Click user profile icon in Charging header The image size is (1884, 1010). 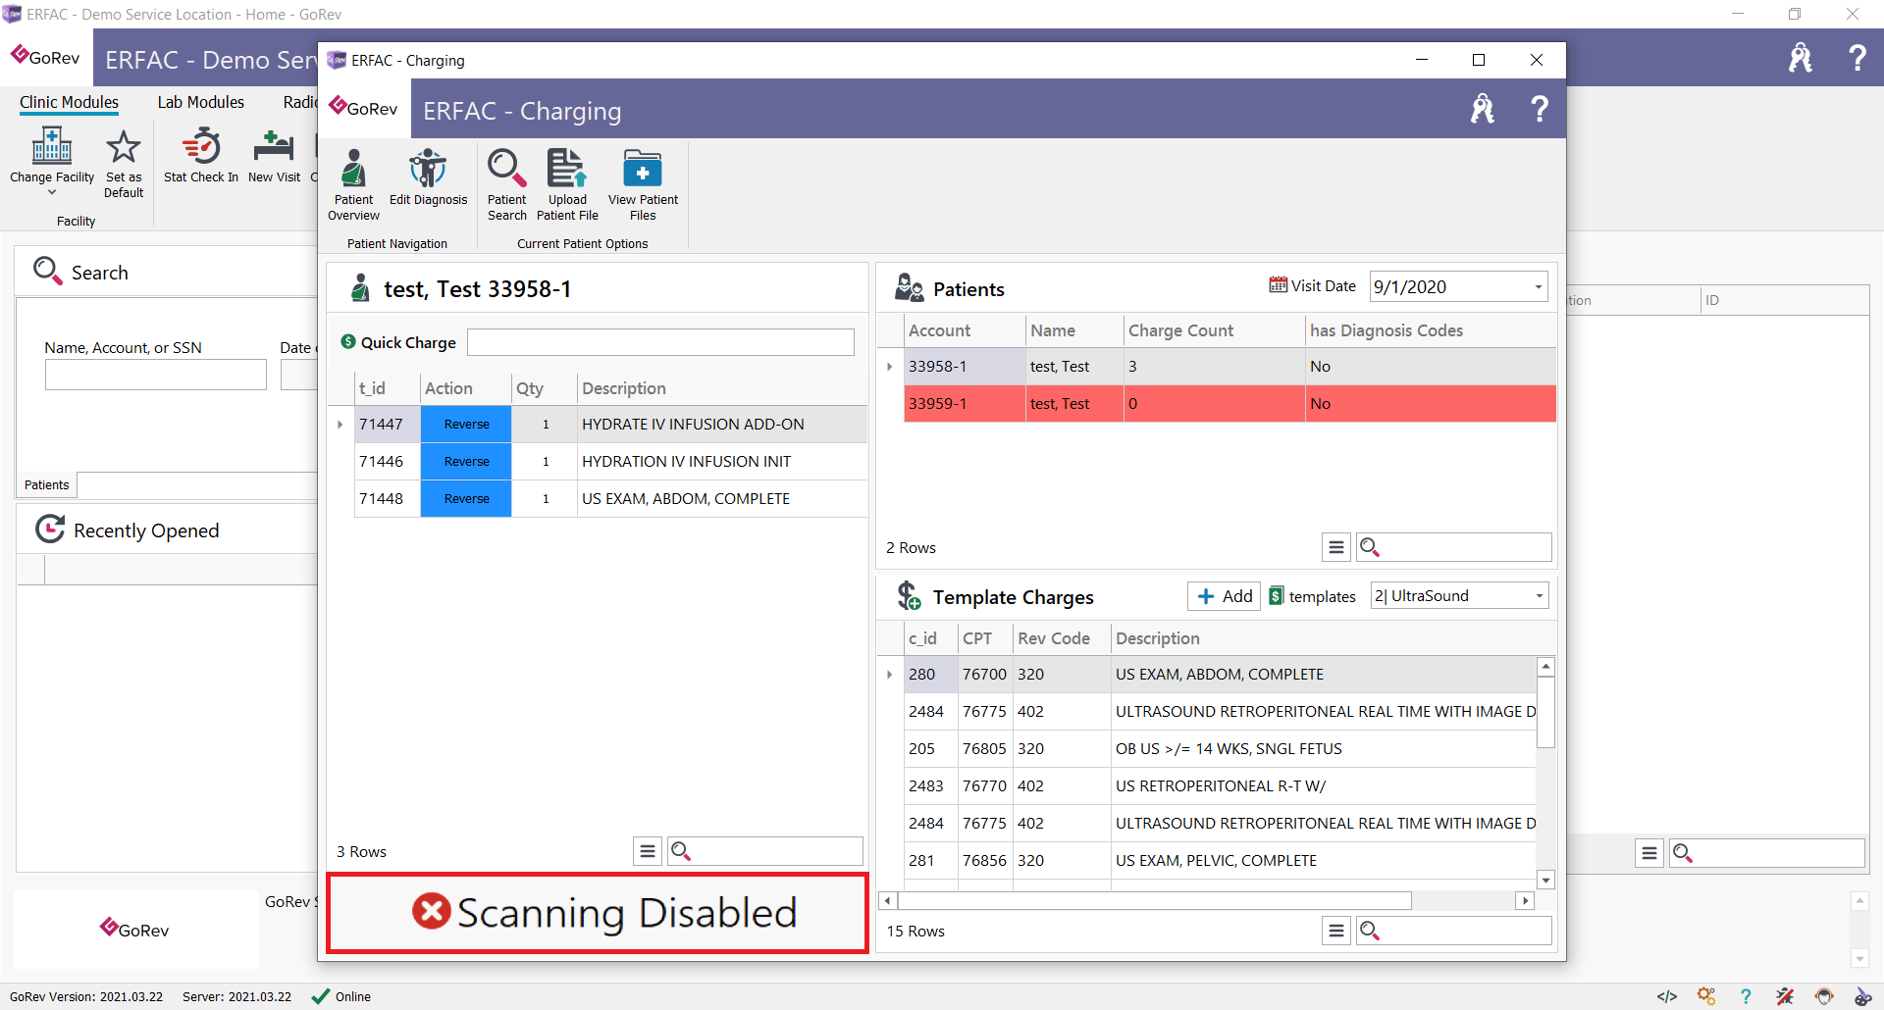pos(1483,109)
